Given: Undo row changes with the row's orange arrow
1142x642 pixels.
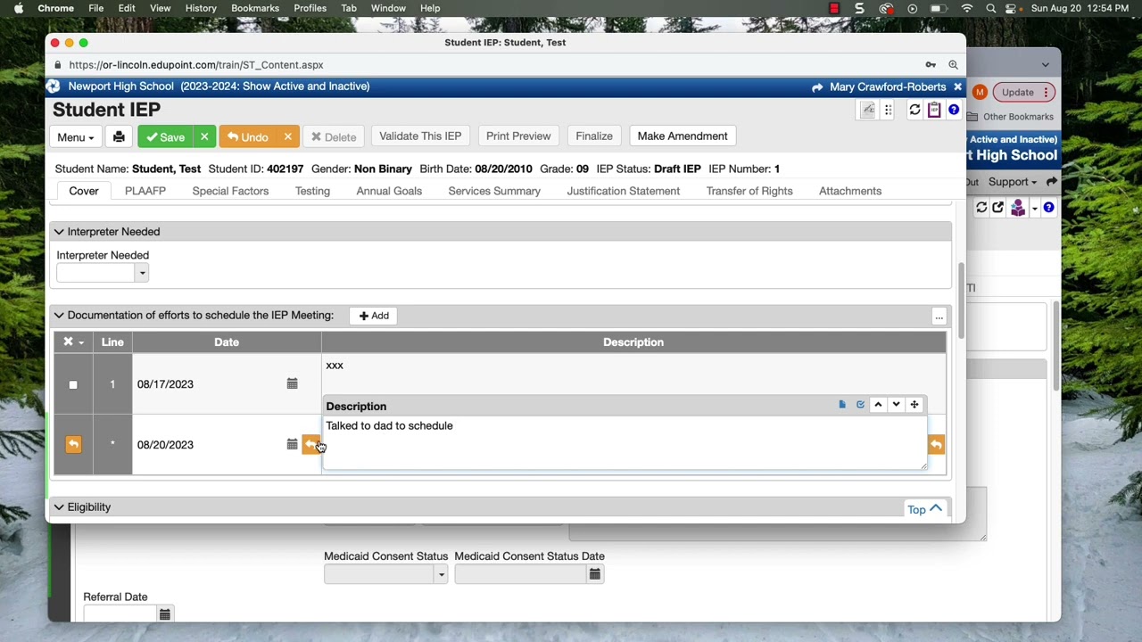Looking at the screenshot, I should tap(73, 444).
